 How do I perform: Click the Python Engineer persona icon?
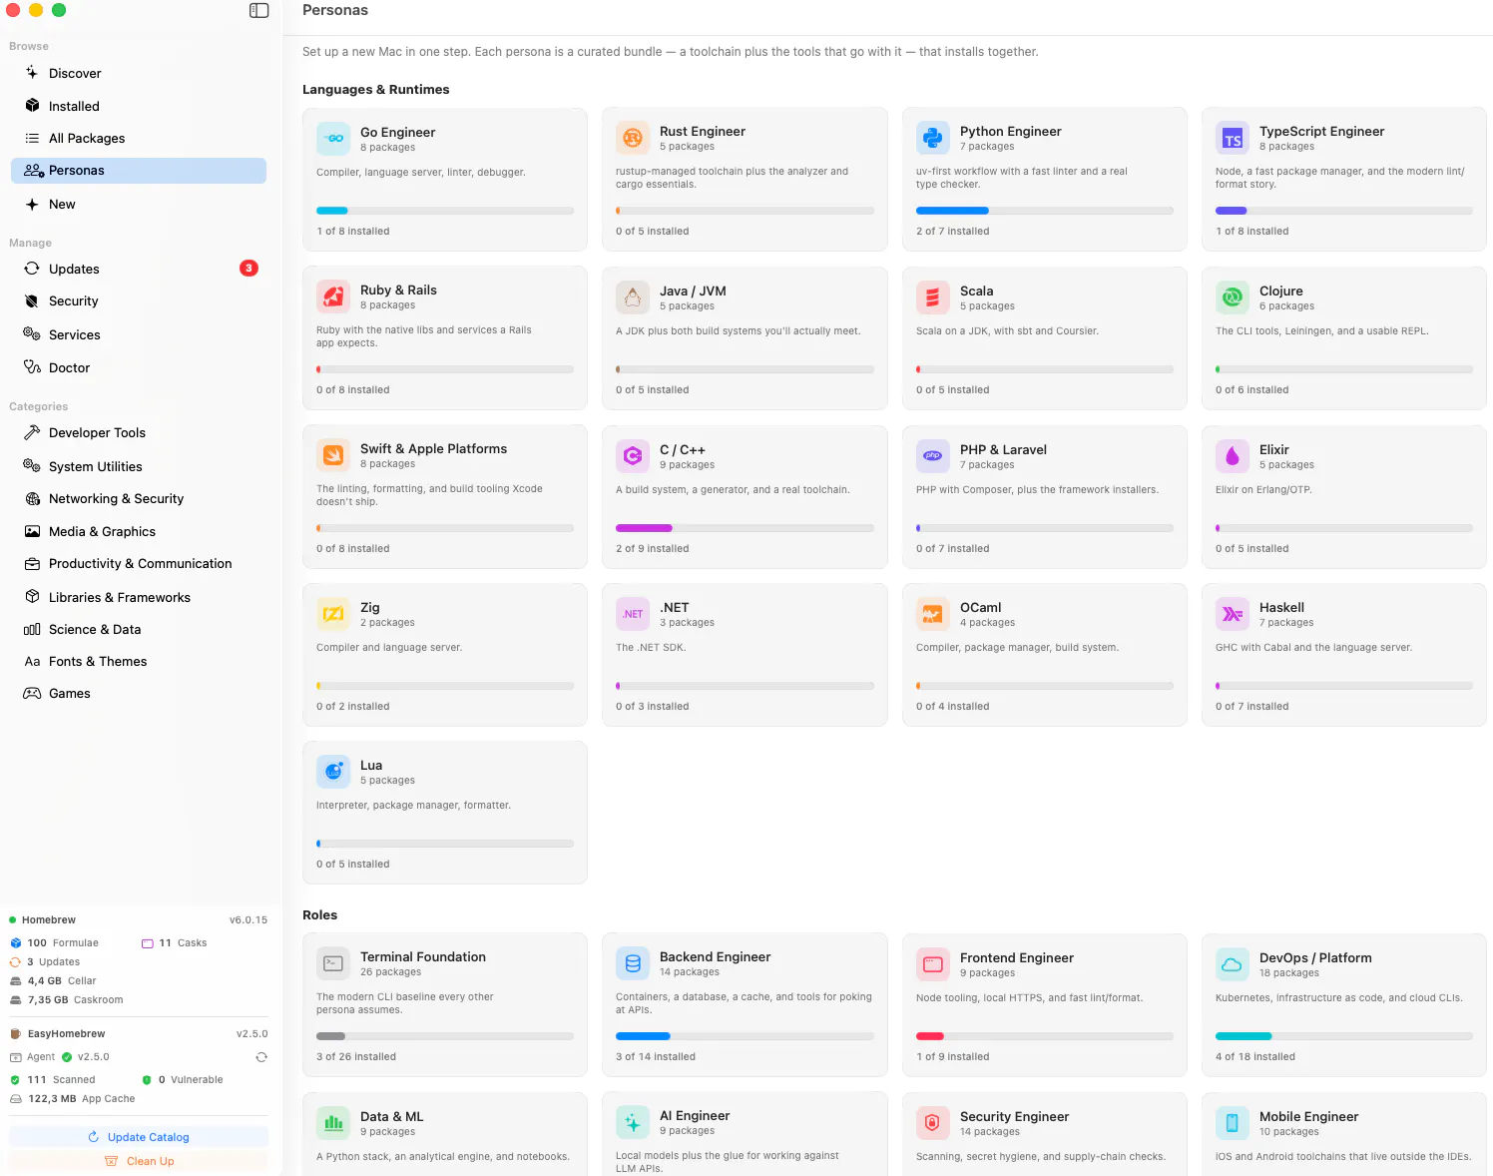[x=933, y=138]
